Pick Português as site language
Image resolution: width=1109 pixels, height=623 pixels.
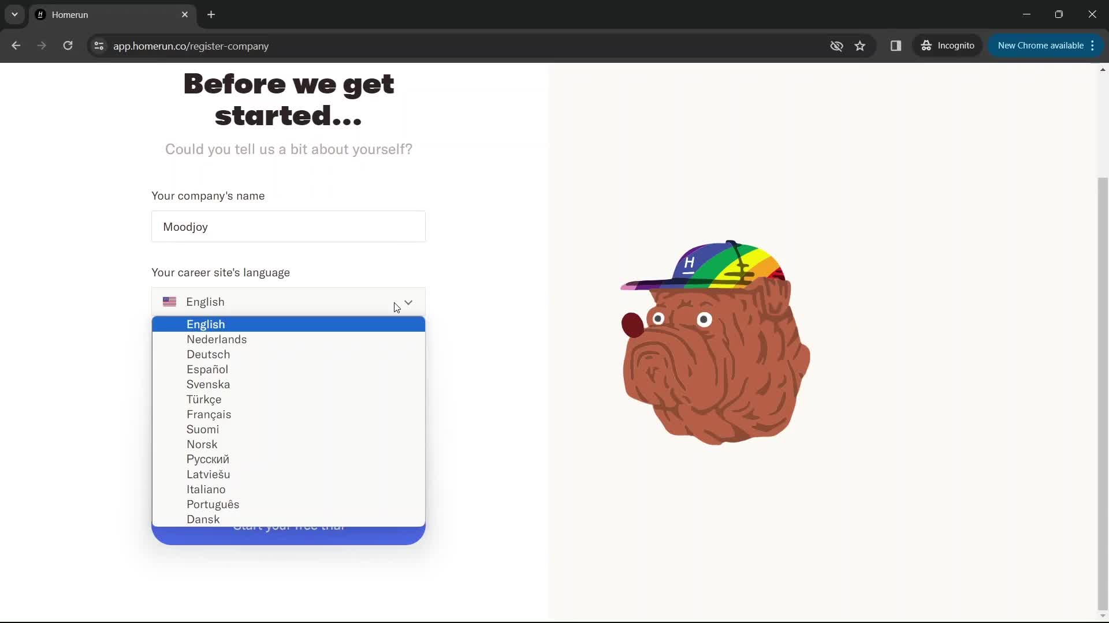[x=288, y=504]
